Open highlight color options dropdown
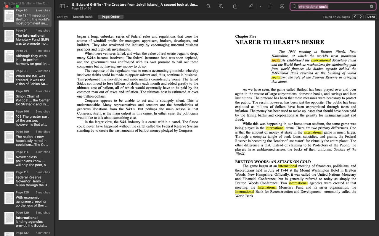379x236 pixels. click(260, 7)
